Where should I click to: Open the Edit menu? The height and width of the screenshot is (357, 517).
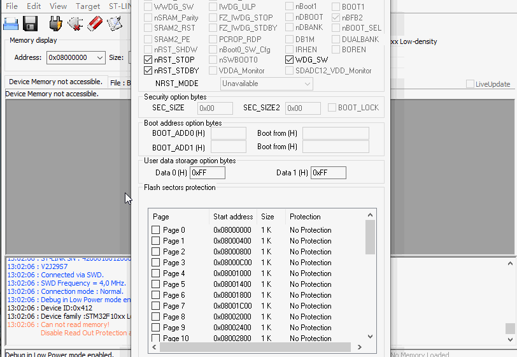point(34,6)
